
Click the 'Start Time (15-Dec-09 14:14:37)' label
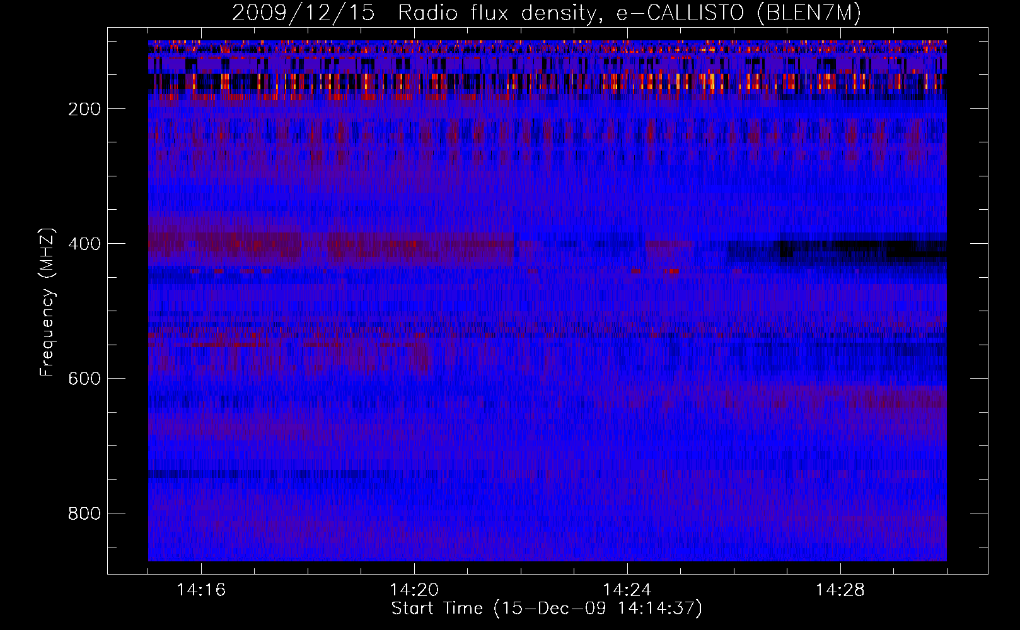(547, 609)
